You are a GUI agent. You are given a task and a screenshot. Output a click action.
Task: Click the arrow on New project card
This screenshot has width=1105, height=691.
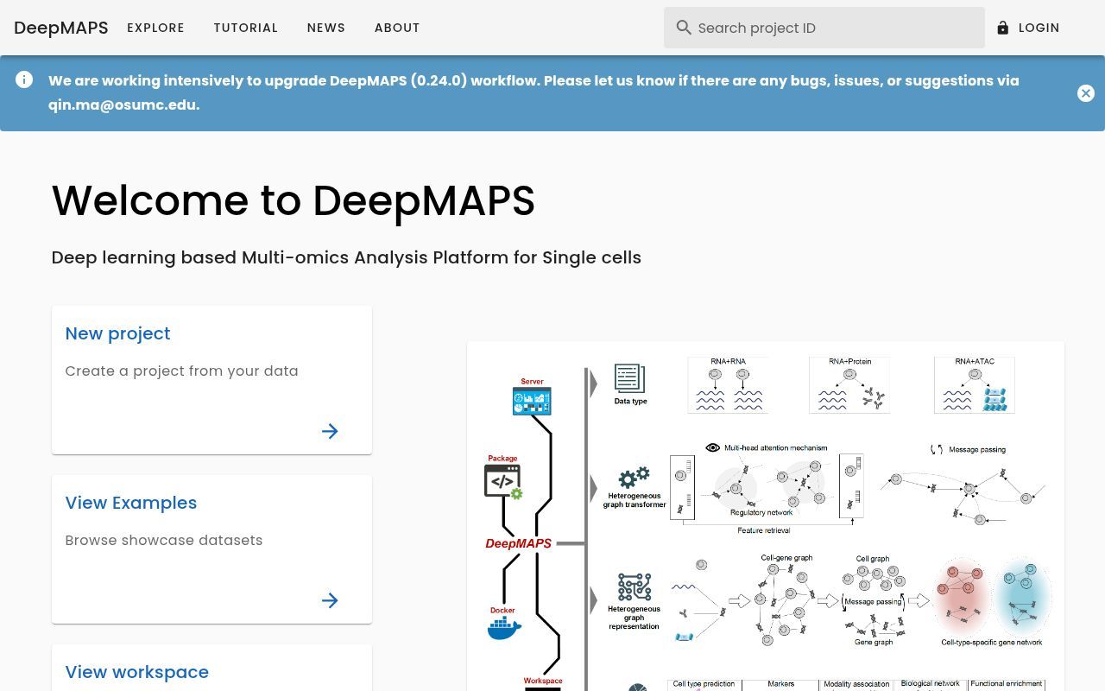(x=330, y=431)
